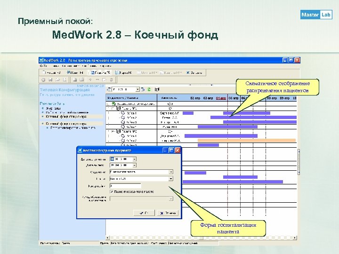Open the period combo box above the chart
Screen dimensions: 339x254
[x=137, y=89]
